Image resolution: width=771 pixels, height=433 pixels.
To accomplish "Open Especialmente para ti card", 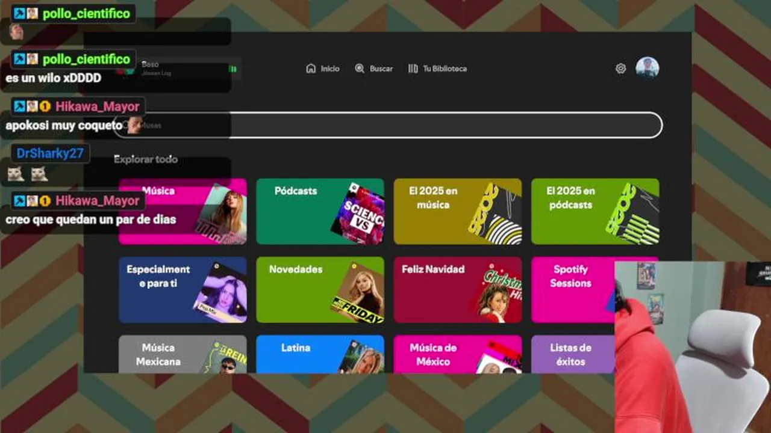I will [x=183, y=290].
